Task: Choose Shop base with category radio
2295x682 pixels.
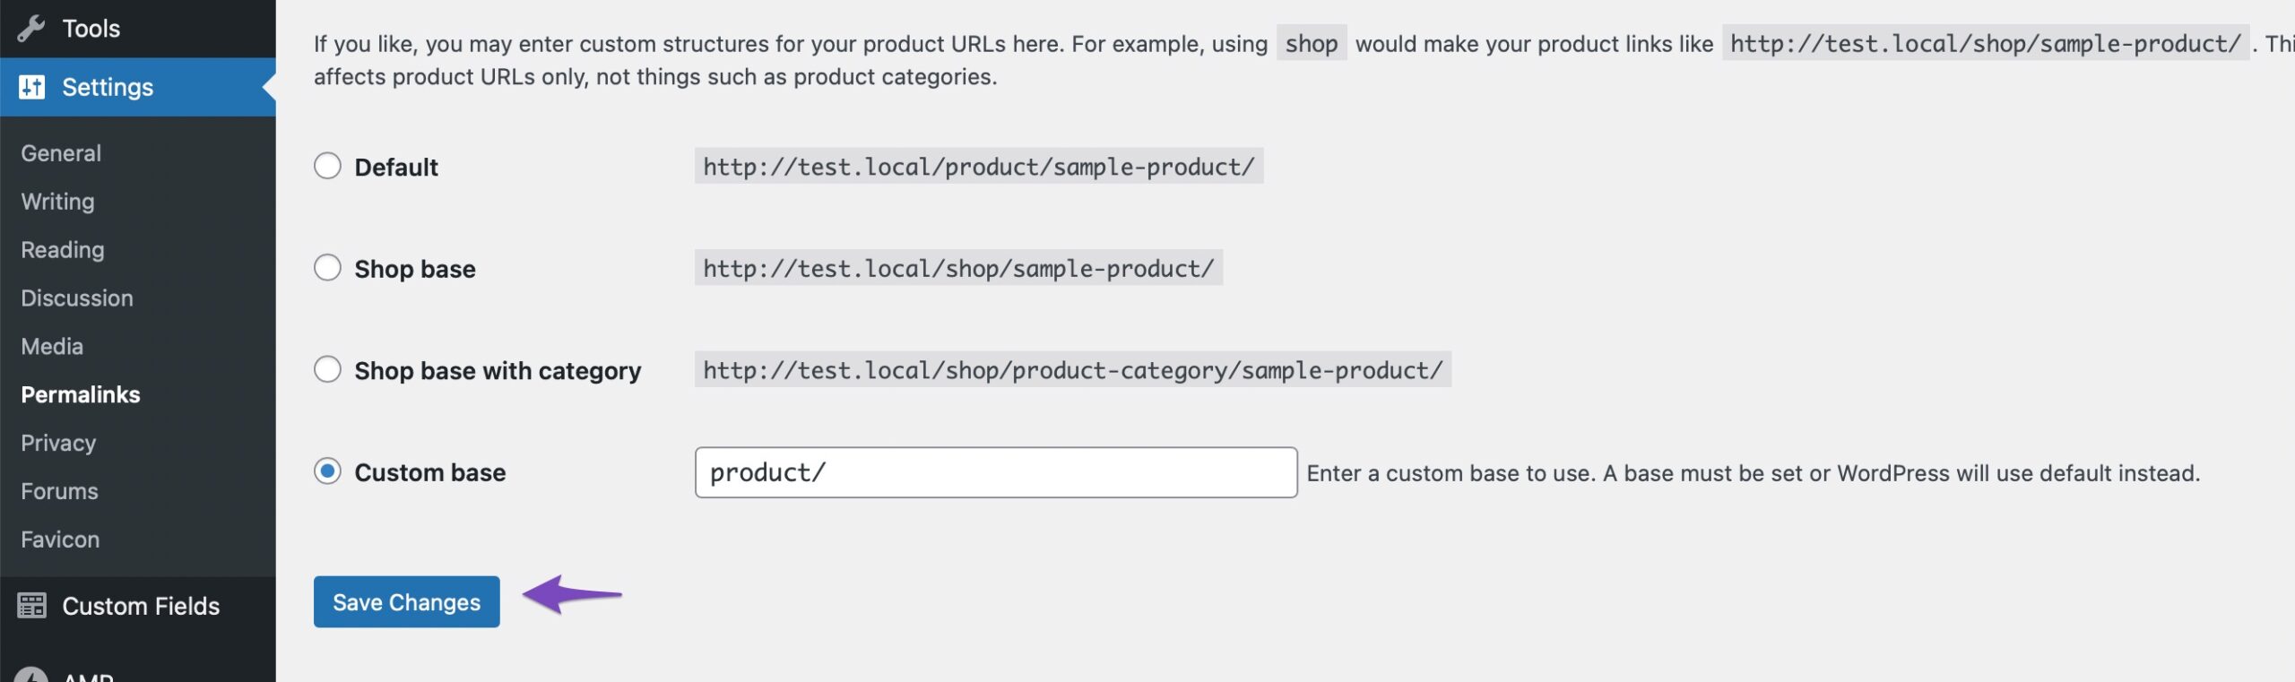Action: tap(328, 369)
